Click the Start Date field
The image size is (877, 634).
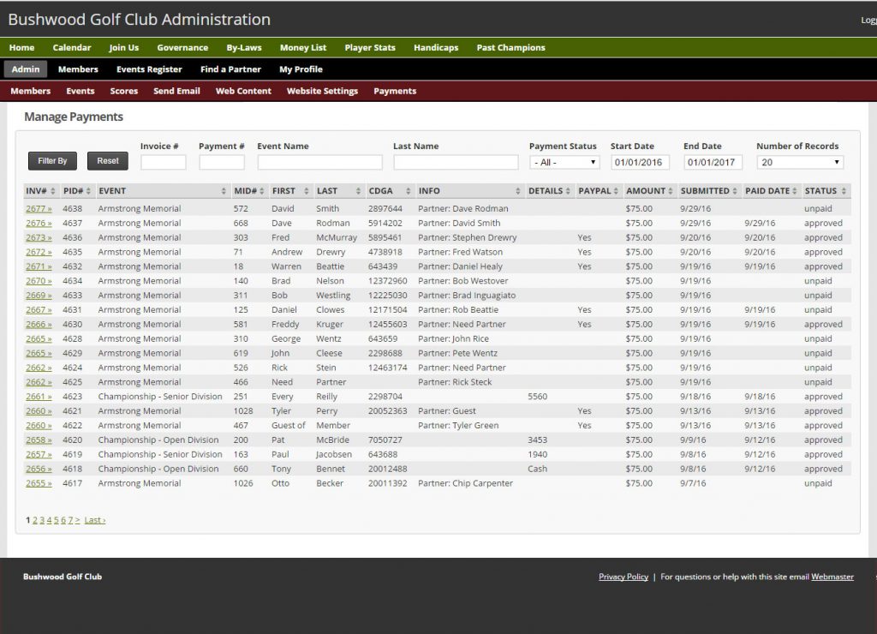click(640, 162)
